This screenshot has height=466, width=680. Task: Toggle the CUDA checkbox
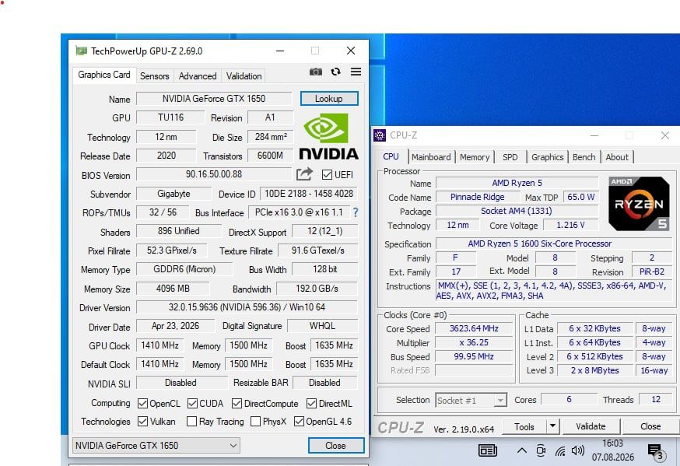click(192, 404)
